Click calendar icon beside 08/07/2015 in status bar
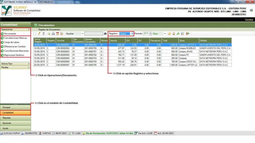The height and width of the screenshot is (143, 255). 54,133
